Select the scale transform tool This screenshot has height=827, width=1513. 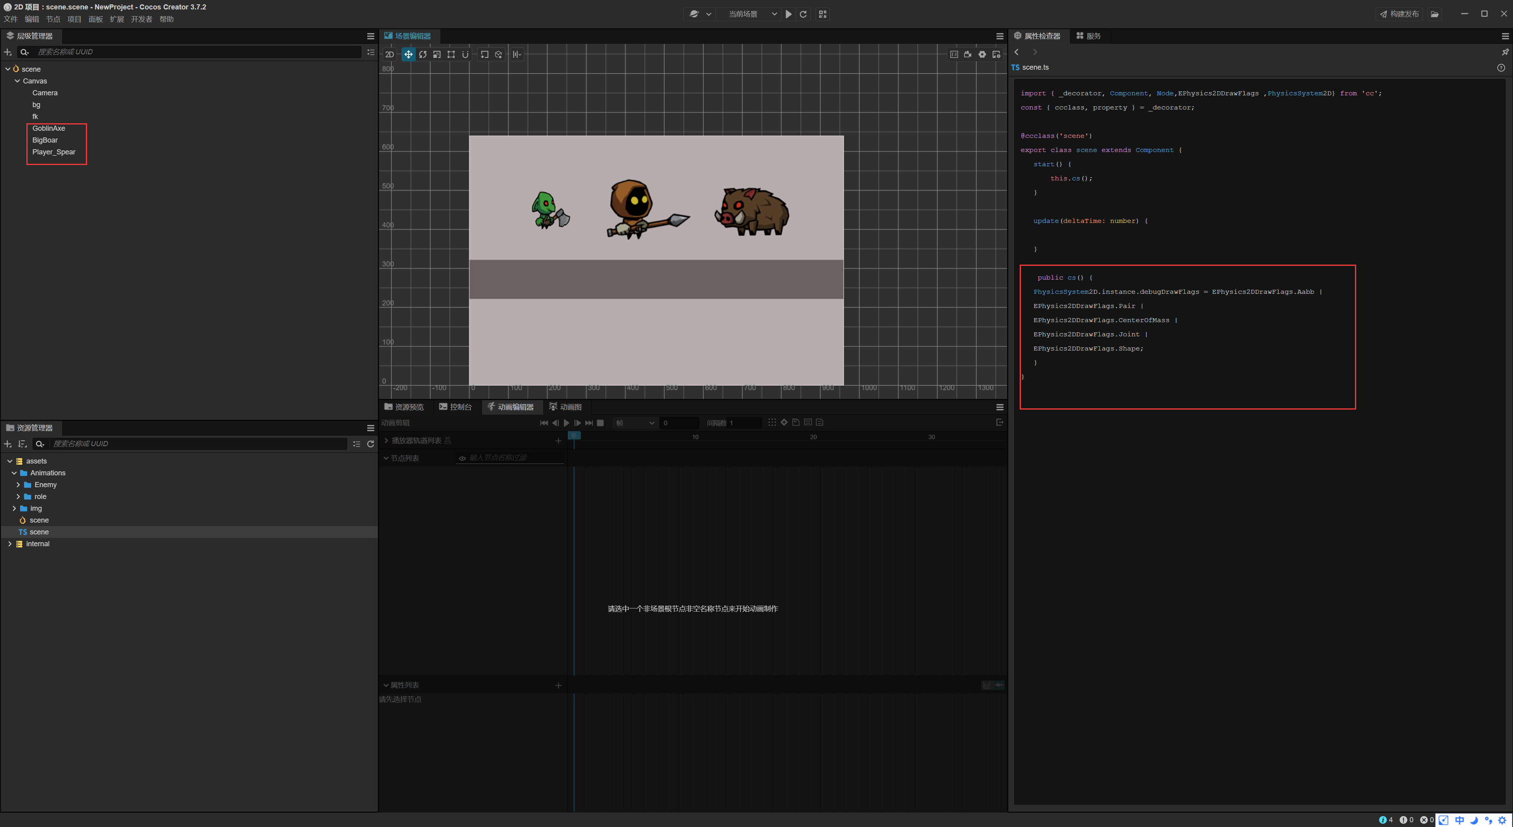(437, 55)
